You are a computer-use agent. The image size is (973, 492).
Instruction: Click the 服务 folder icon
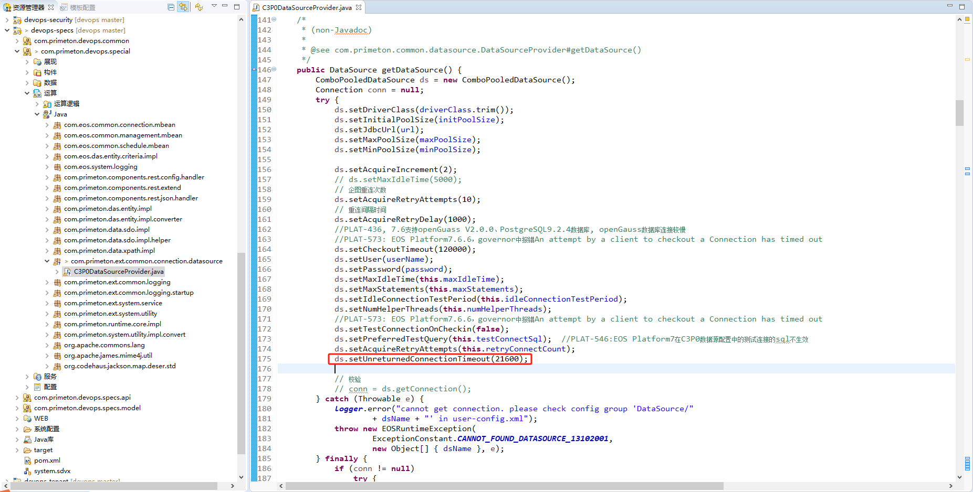coord(37,377)
